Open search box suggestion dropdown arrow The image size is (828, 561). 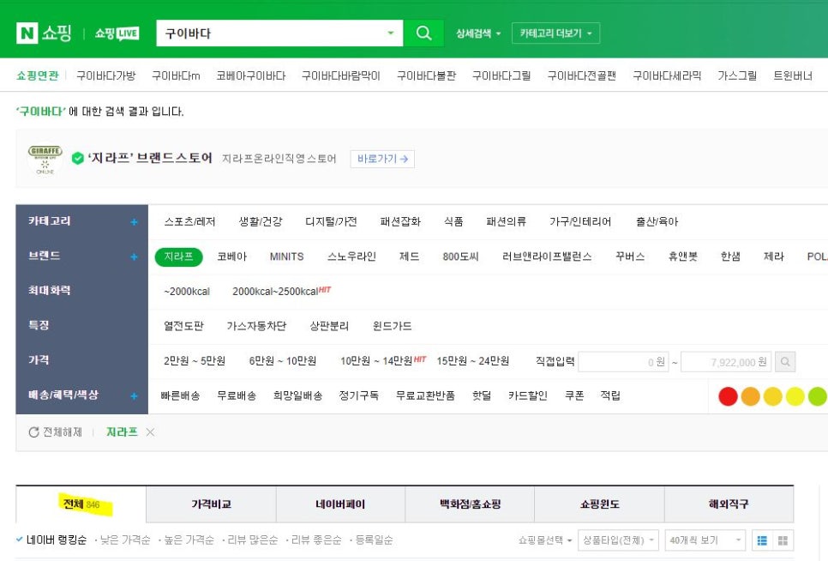click(x=391, y=33)
